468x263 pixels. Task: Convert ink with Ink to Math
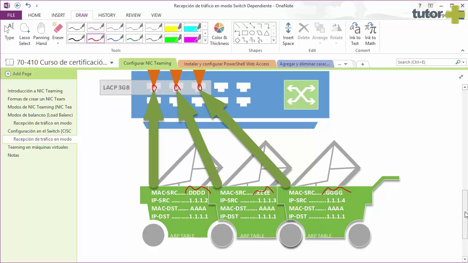tap(370, 34)
